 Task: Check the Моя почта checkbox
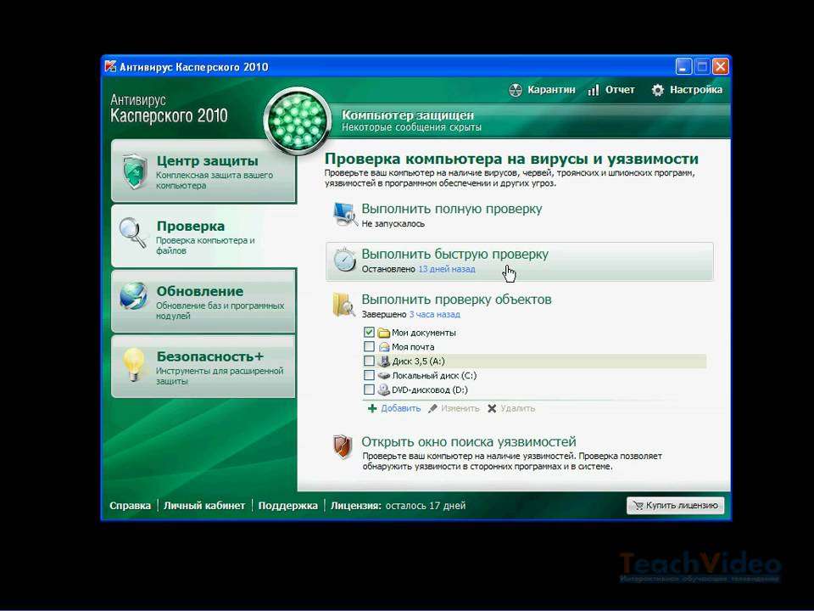click(x=369, y=346)
